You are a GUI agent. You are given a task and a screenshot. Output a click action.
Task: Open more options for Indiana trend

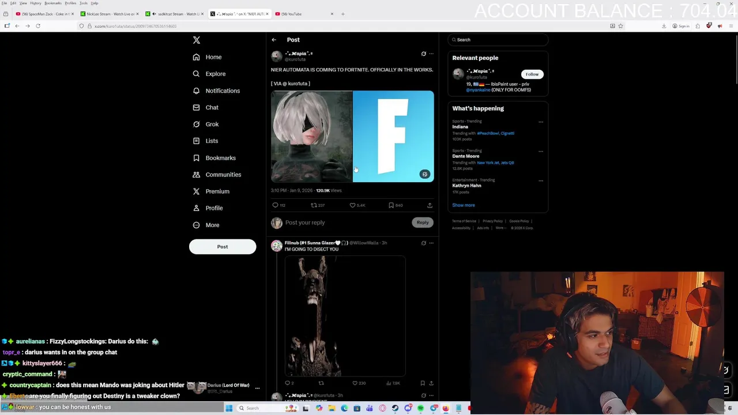point(541,122)
